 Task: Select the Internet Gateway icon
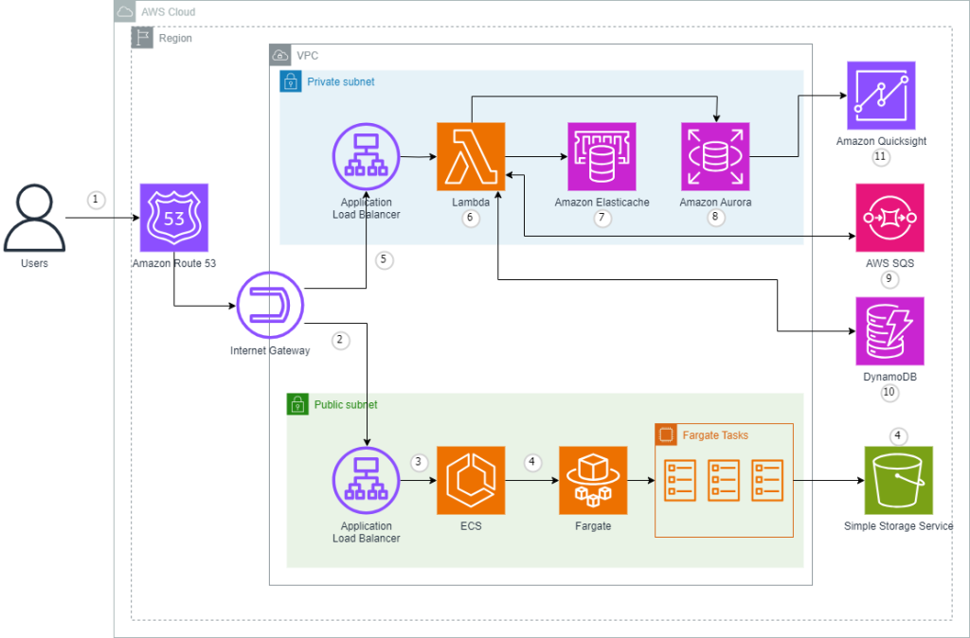click(x=270, y=305)
